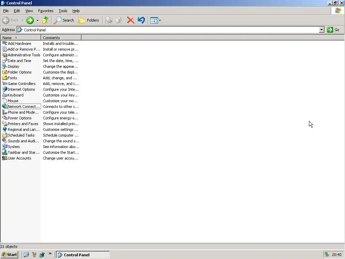This screenshot has height=259, width=345.
Task: Select the Printers and Faxes icon
Action: point(5,123)
